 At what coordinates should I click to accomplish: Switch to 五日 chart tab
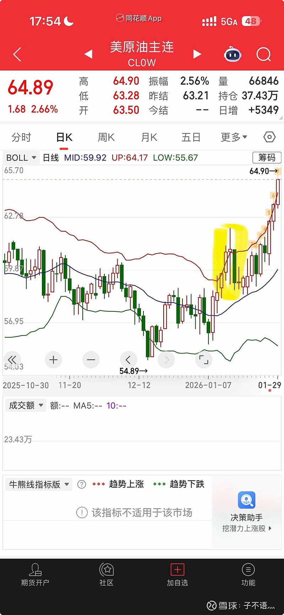point(191,137)
